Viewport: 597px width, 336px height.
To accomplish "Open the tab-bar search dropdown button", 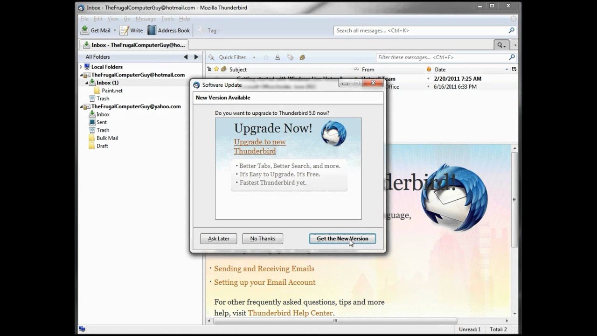I will [501, 45].
